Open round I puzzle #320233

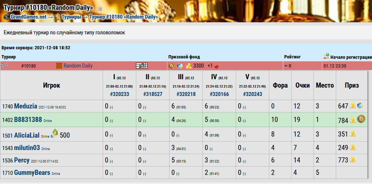coord(119,94)
